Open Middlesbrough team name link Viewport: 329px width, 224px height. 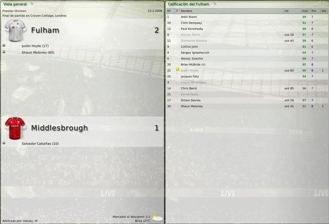coord(59,128)
